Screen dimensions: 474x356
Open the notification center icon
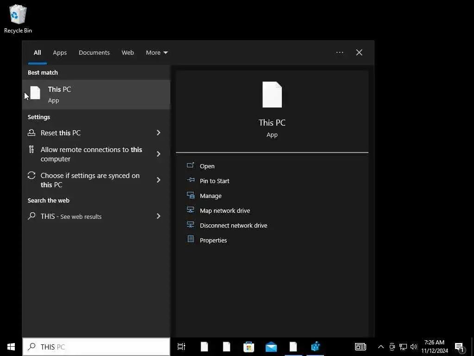[x=459, y=347]
